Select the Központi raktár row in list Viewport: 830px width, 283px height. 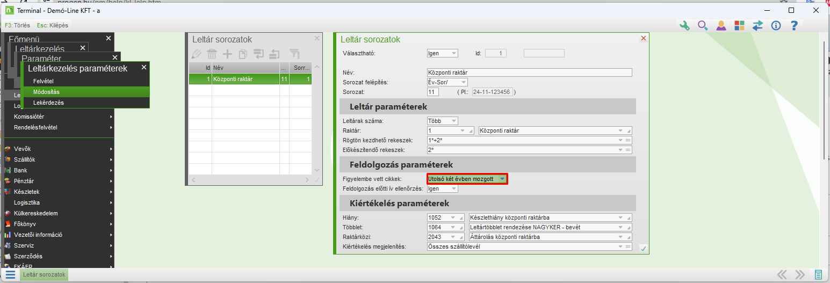[x=250, y=79]
